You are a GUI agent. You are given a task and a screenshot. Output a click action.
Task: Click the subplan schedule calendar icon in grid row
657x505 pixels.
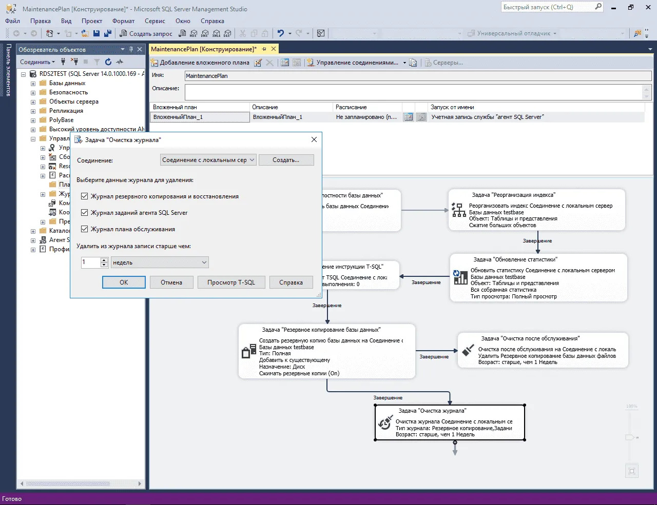[408, 117]
